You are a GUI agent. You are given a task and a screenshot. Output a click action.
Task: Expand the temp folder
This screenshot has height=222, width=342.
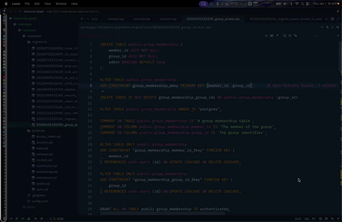tap(31, 207)
